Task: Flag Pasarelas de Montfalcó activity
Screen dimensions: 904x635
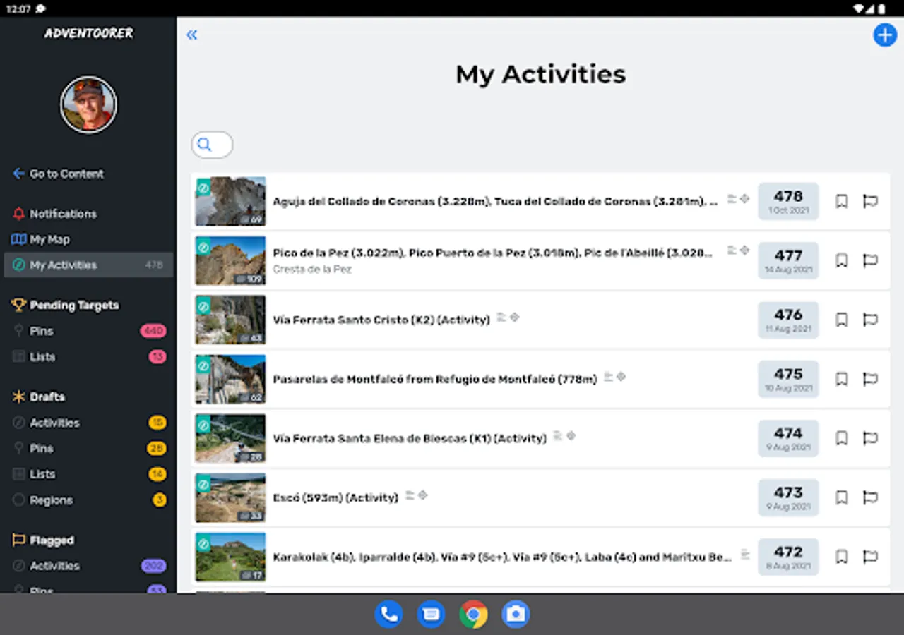Action: [x=870, y=379]
